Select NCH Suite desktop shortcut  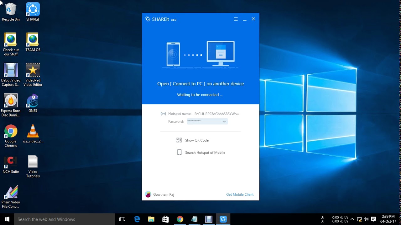tap(11, 164)
